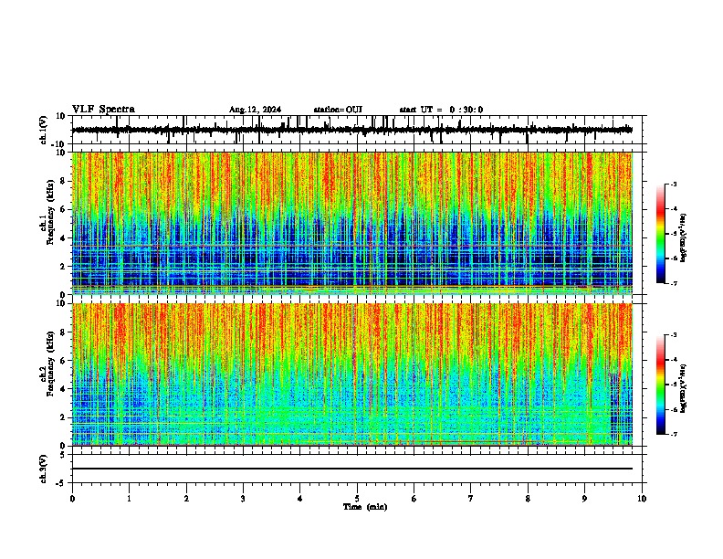Click the ch.2 color bar log(PSD) label

[684, 389]
